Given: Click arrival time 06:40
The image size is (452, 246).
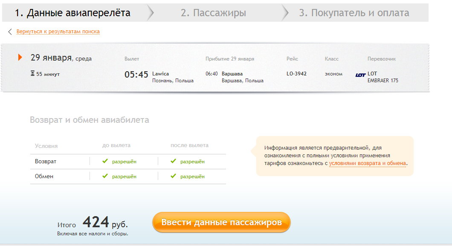Looking at the screenshot, I should click(x=212, y=74).
